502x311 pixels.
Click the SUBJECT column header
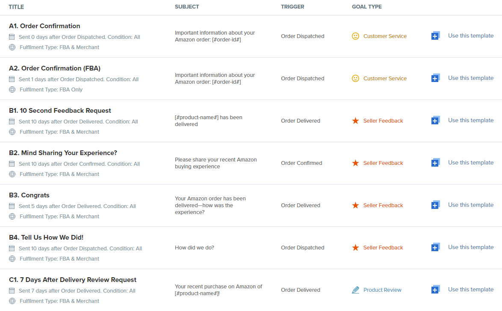point(187,7)
